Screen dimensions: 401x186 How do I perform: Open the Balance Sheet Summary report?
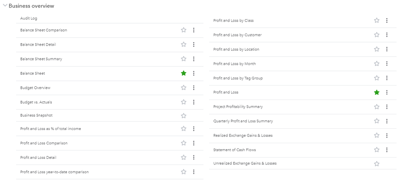(41, 59)
